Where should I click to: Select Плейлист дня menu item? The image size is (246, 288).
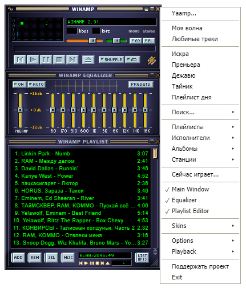coord(200,97)
